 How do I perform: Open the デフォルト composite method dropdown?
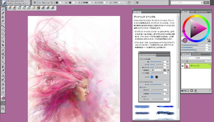click(x=188, y=58)
